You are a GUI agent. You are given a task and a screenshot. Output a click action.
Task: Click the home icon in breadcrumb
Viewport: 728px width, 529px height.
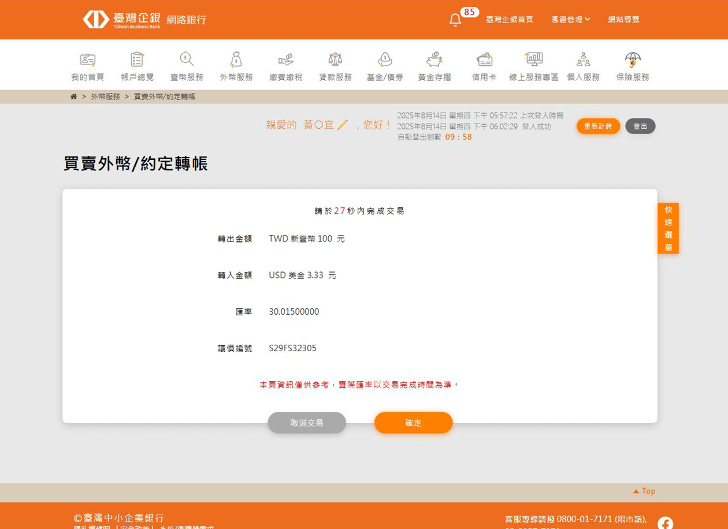point(73,96)
